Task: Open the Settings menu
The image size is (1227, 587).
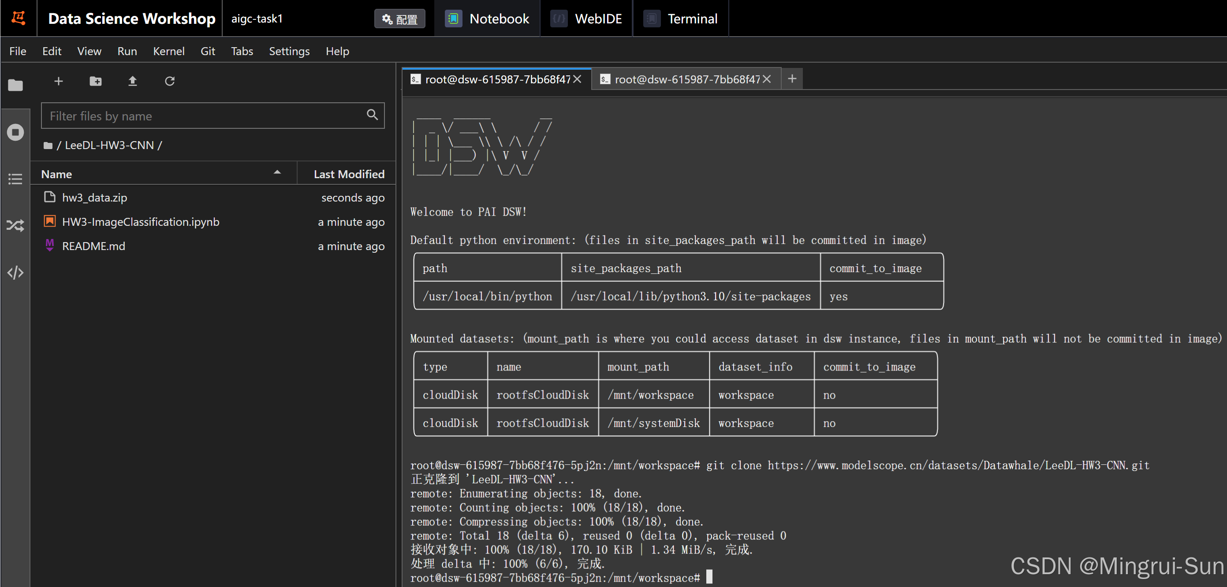Action: pos(289,51)
